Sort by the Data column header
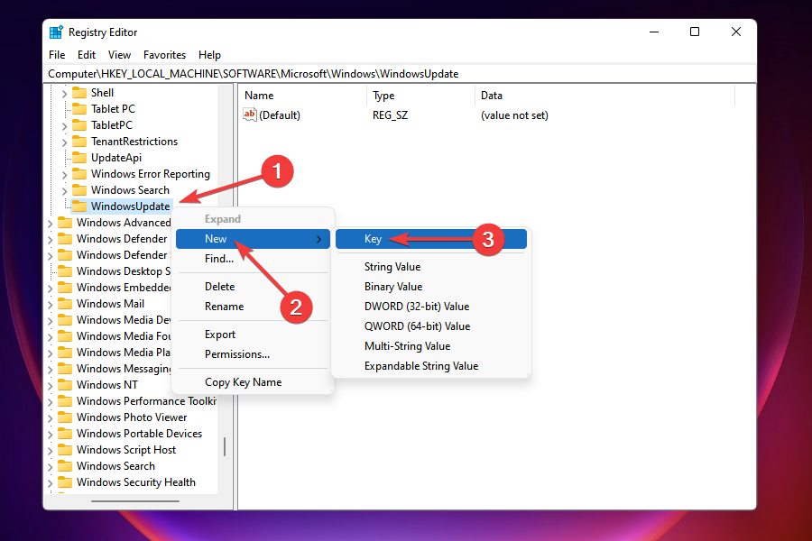The width and height of the screenshot is (812, 541). coord(604,96)
